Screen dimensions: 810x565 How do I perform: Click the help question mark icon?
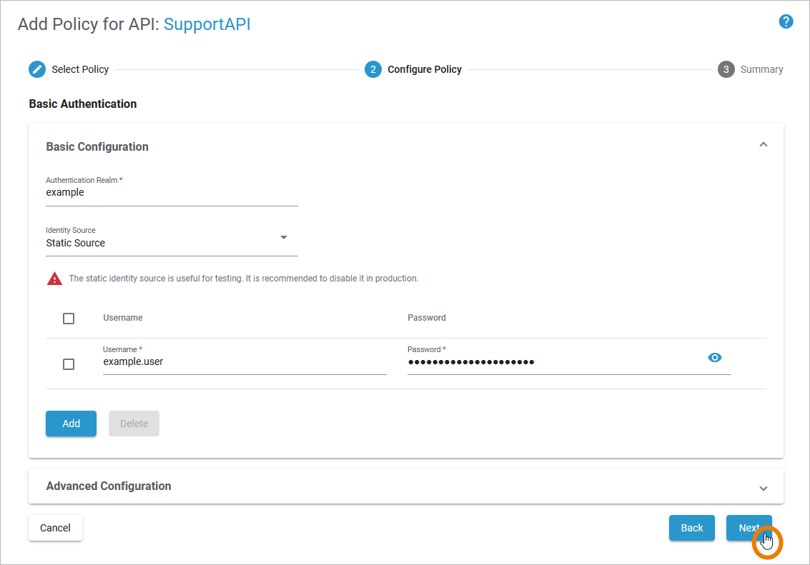pyautogui.click(x=786, y=21)
